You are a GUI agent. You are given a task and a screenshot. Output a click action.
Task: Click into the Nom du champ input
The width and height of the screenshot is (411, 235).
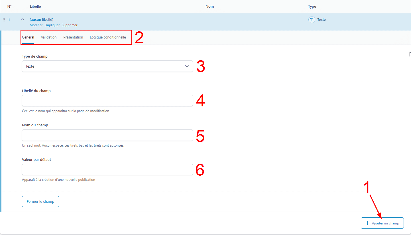[107, 135]
